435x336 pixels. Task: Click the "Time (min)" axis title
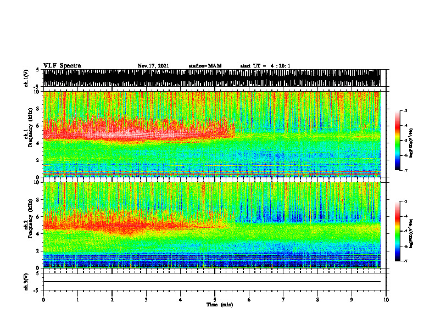tap(220, 305)
